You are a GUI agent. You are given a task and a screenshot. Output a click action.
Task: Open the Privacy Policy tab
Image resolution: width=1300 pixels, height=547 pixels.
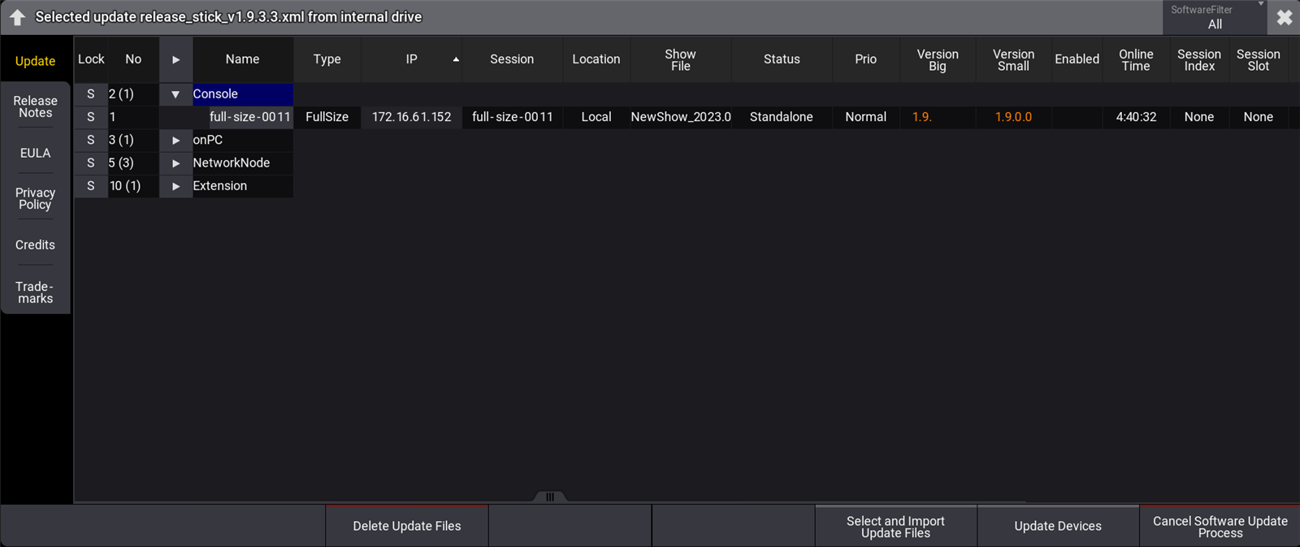35,198
